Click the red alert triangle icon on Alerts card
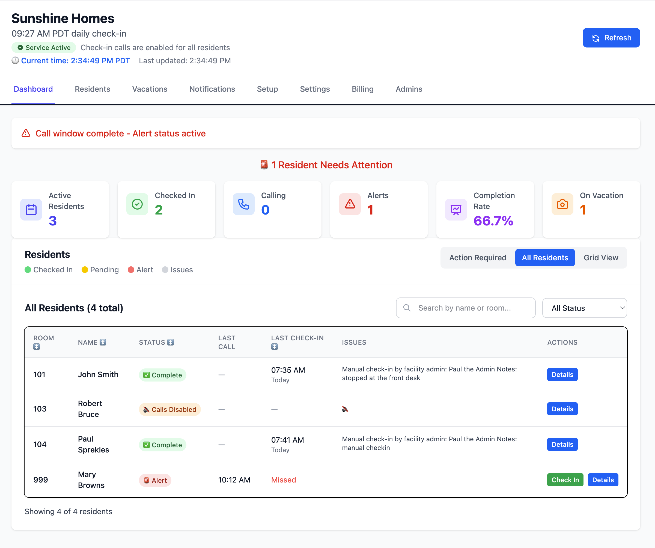Image resolution: width=655 pixels, height=548 pixels. coord(350,205)
